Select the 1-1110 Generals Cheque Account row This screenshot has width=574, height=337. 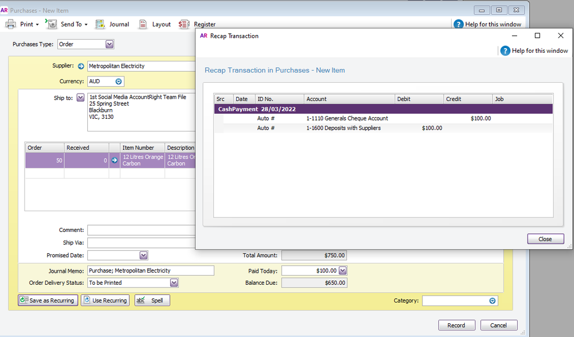coord(347,118)
